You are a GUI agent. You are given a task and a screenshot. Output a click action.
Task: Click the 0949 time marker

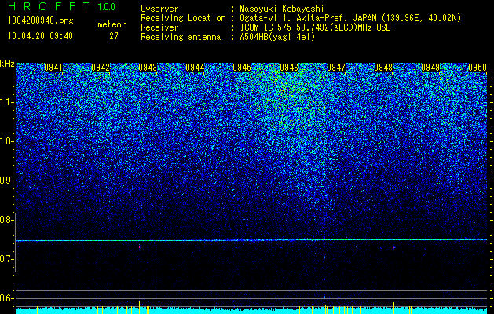click(430, 68)
